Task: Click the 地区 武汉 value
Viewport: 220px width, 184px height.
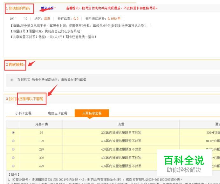Action: click(x=47, y=19)
